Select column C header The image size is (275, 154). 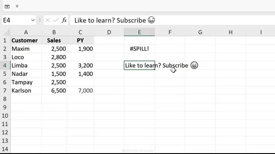click(80, 33)
